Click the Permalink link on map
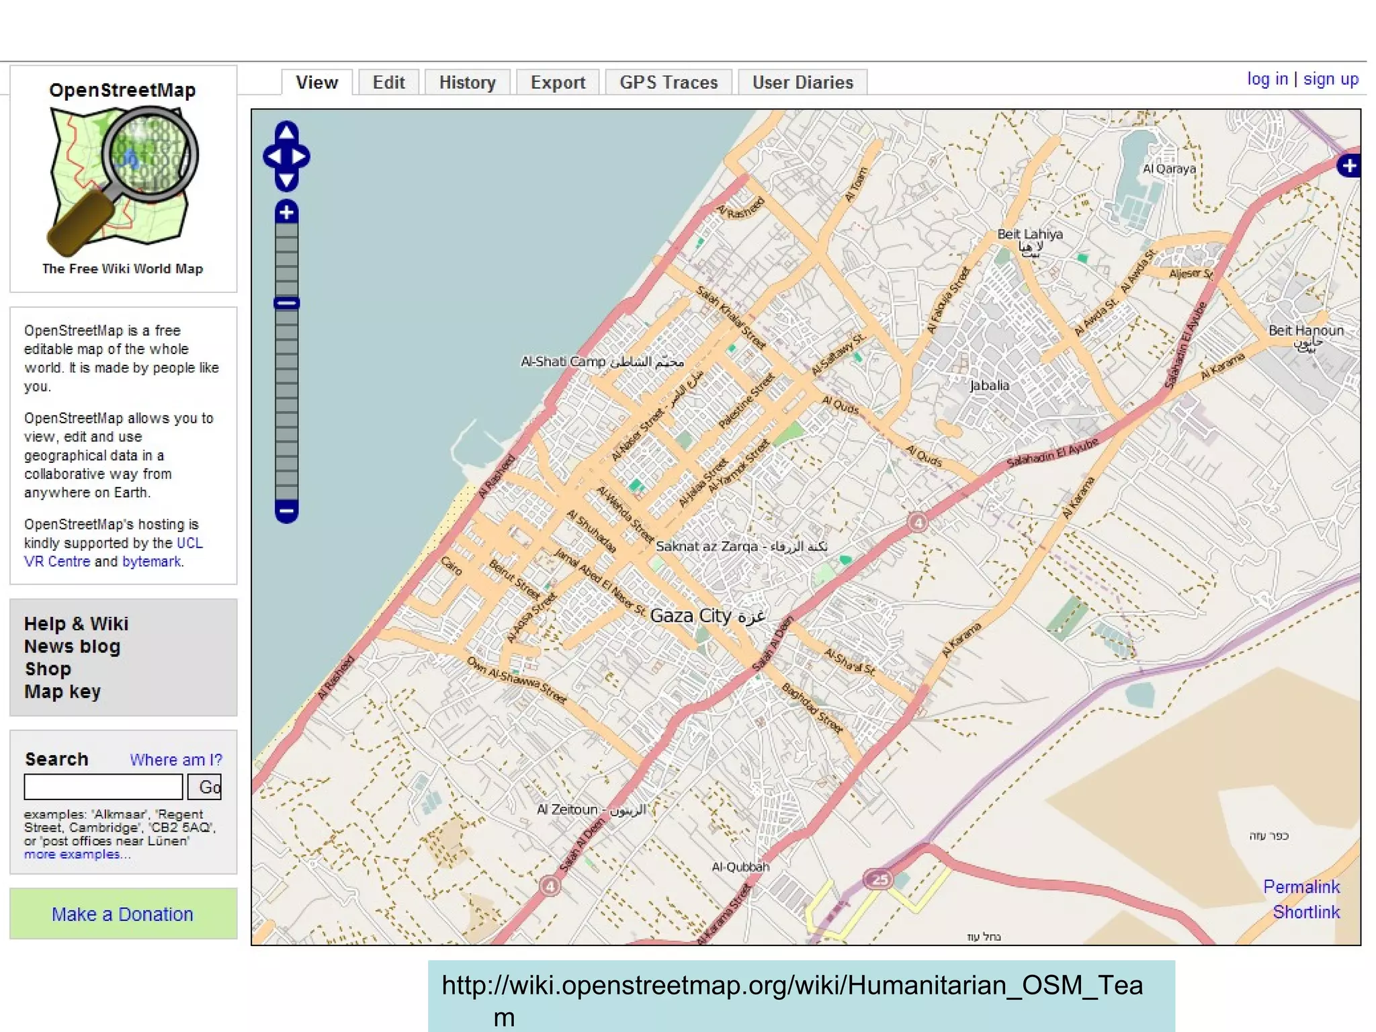 [1301, 887]
